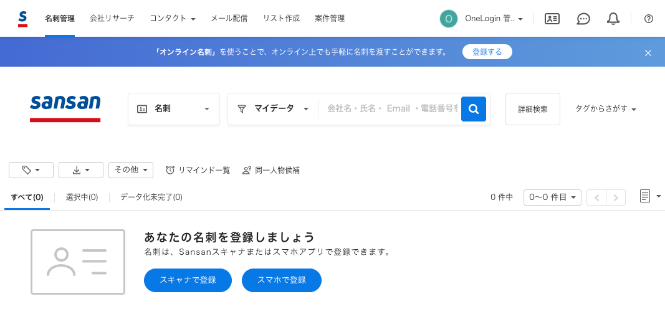Switch to the すべて(0) tab
This screenshot has height=314, width=665.
[27, 197]
